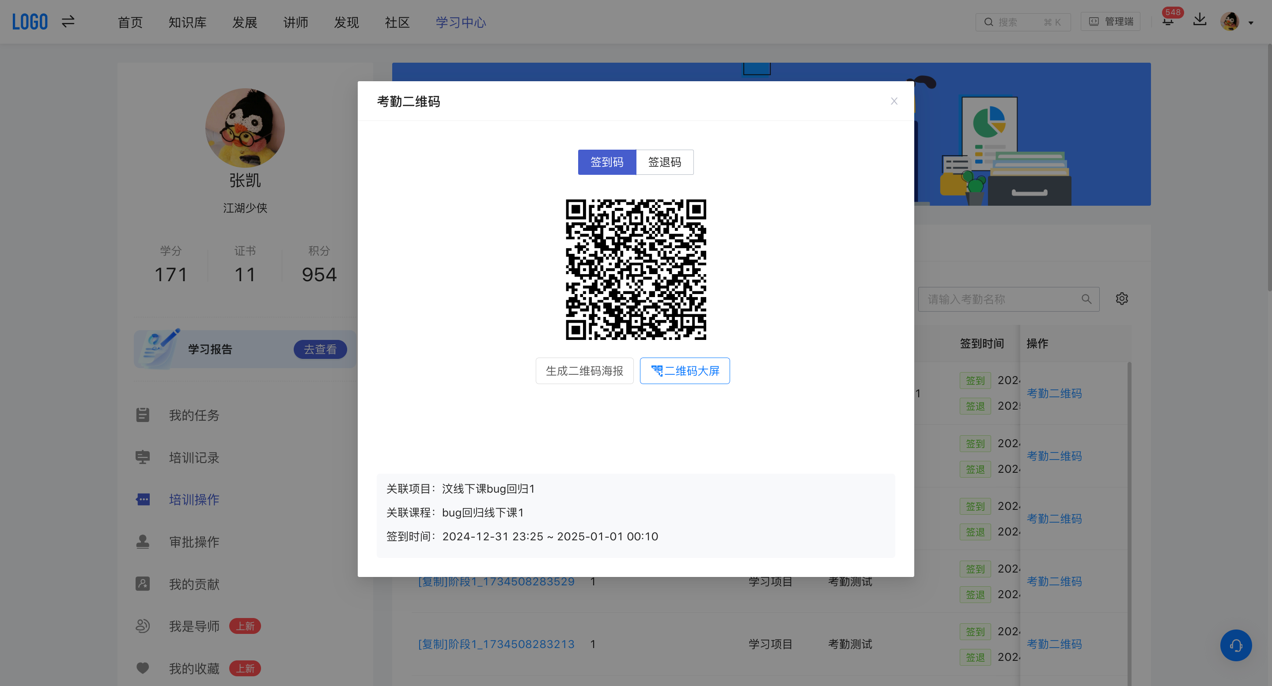This screenshot has width=1272, height=686.
Task: Click the 请输入考勤名称 search field
Action: pyautogui.click(x=1008, y=299)
